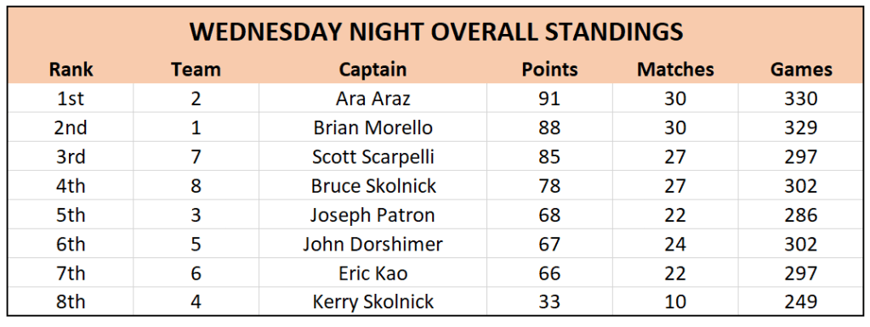The image size is (870, 327).
Task: Click the 330 games cell
Action: click(x=801, y=99)
